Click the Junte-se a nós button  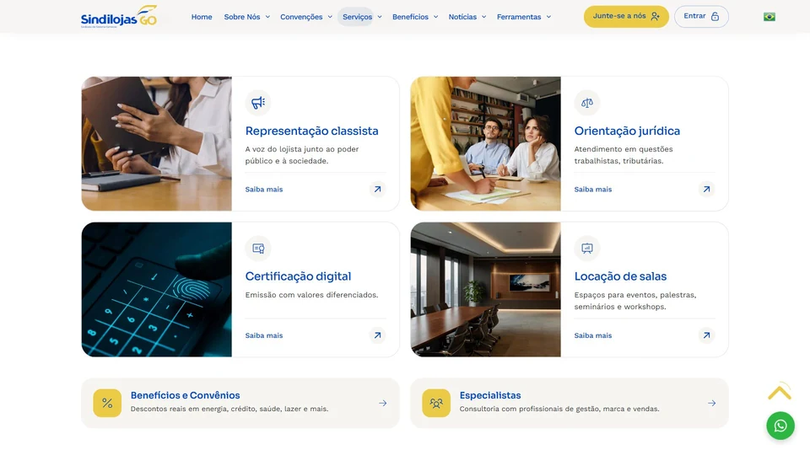click(626, 17)
